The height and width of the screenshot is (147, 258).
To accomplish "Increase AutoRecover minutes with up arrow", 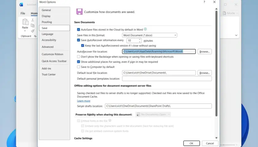I will 139,40.
